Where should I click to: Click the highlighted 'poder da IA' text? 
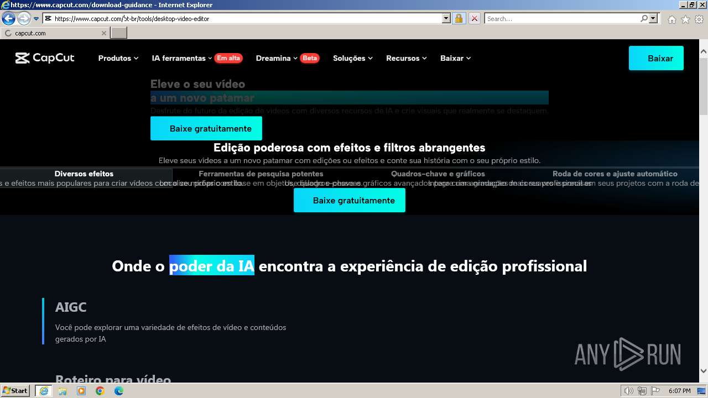212,266
